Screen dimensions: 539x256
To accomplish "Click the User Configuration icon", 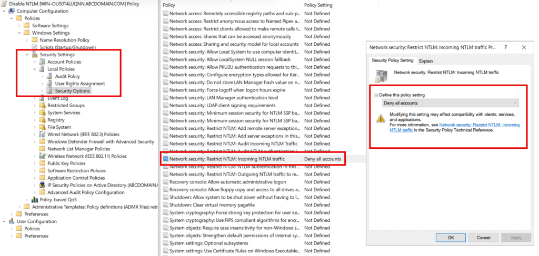I will (12, 221).
